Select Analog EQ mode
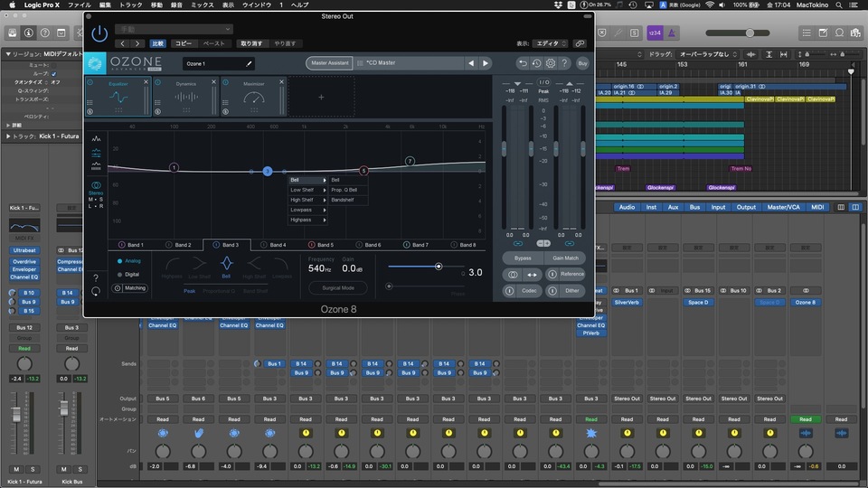 pyautogui.click(x=129, y=260)
